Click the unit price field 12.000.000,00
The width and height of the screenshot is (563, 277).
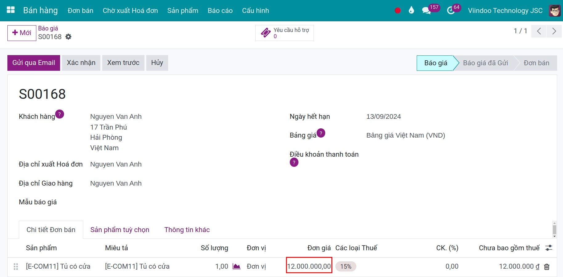pyautogui.click(x=309, y=266)
